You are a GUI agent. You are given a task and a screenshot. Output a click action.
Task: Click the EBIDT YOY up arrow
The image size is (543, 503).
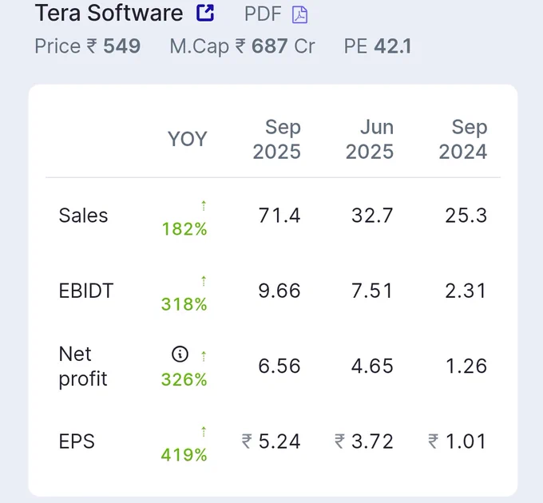204,281
